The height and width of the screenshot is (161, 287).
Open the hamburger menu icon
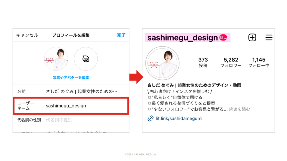click(x=269, y=38)
